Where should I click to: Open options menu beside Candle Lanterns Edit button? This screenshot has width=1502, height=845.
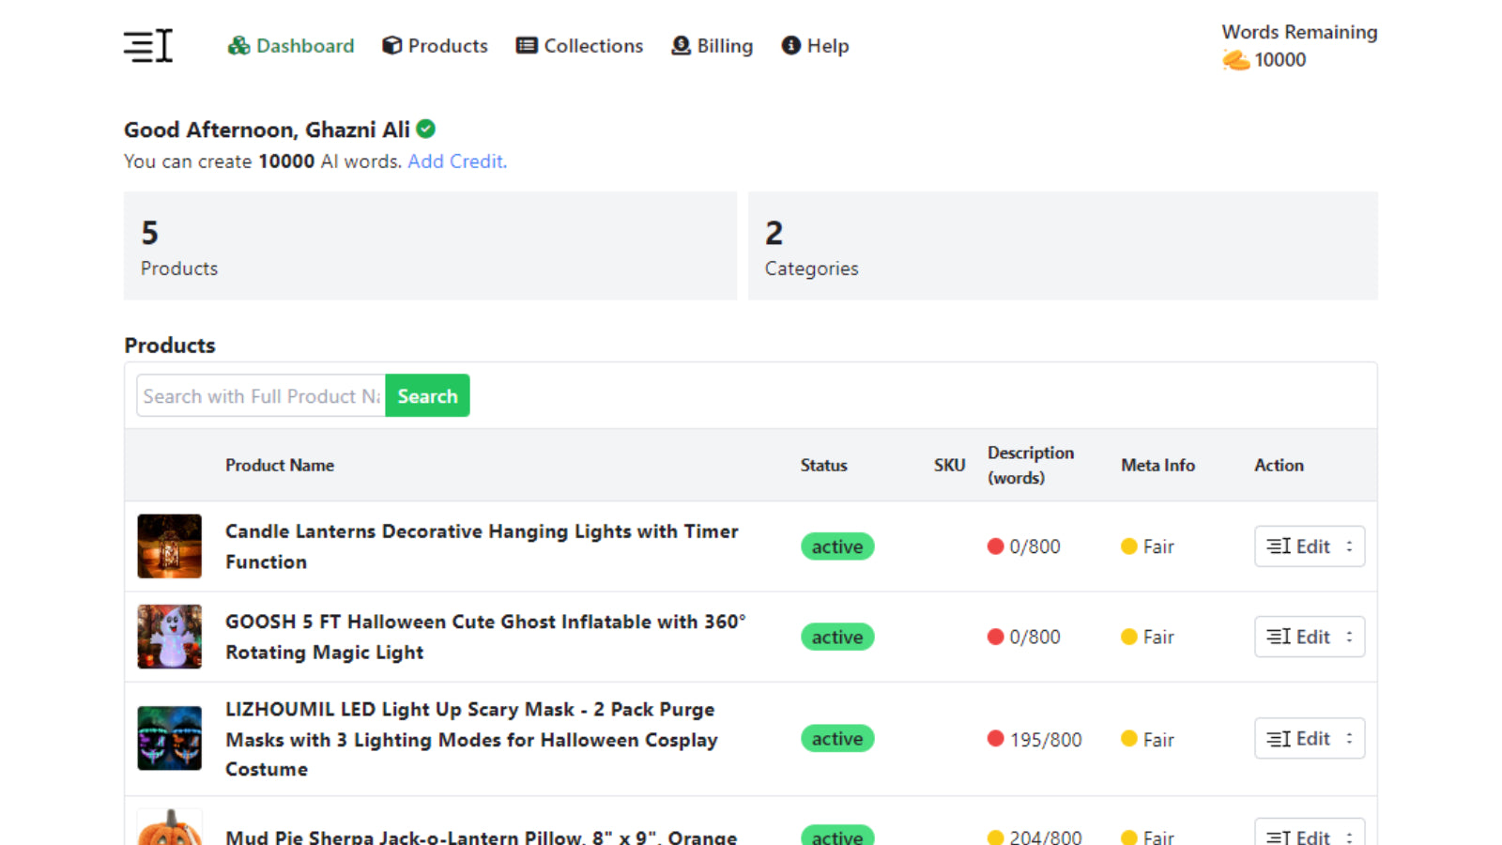[x=1350, y=546]
